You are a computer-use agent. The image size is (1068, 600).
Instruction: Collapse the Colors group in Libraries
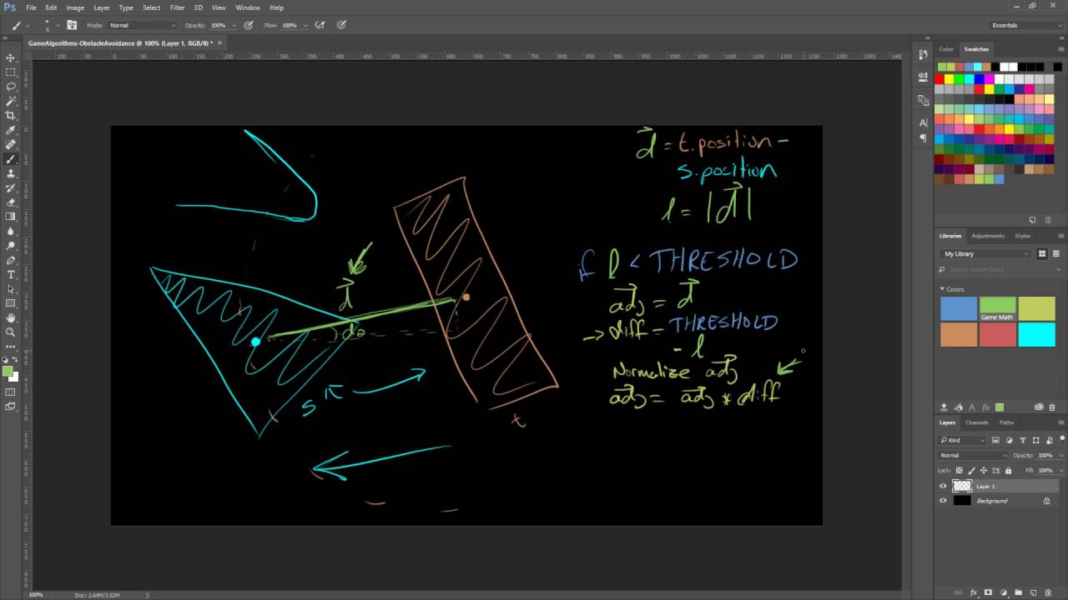(x=943, y=289)
